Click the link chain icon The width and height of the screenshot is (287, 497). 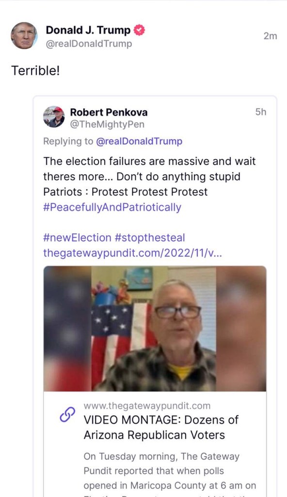[x=67, y=414]
